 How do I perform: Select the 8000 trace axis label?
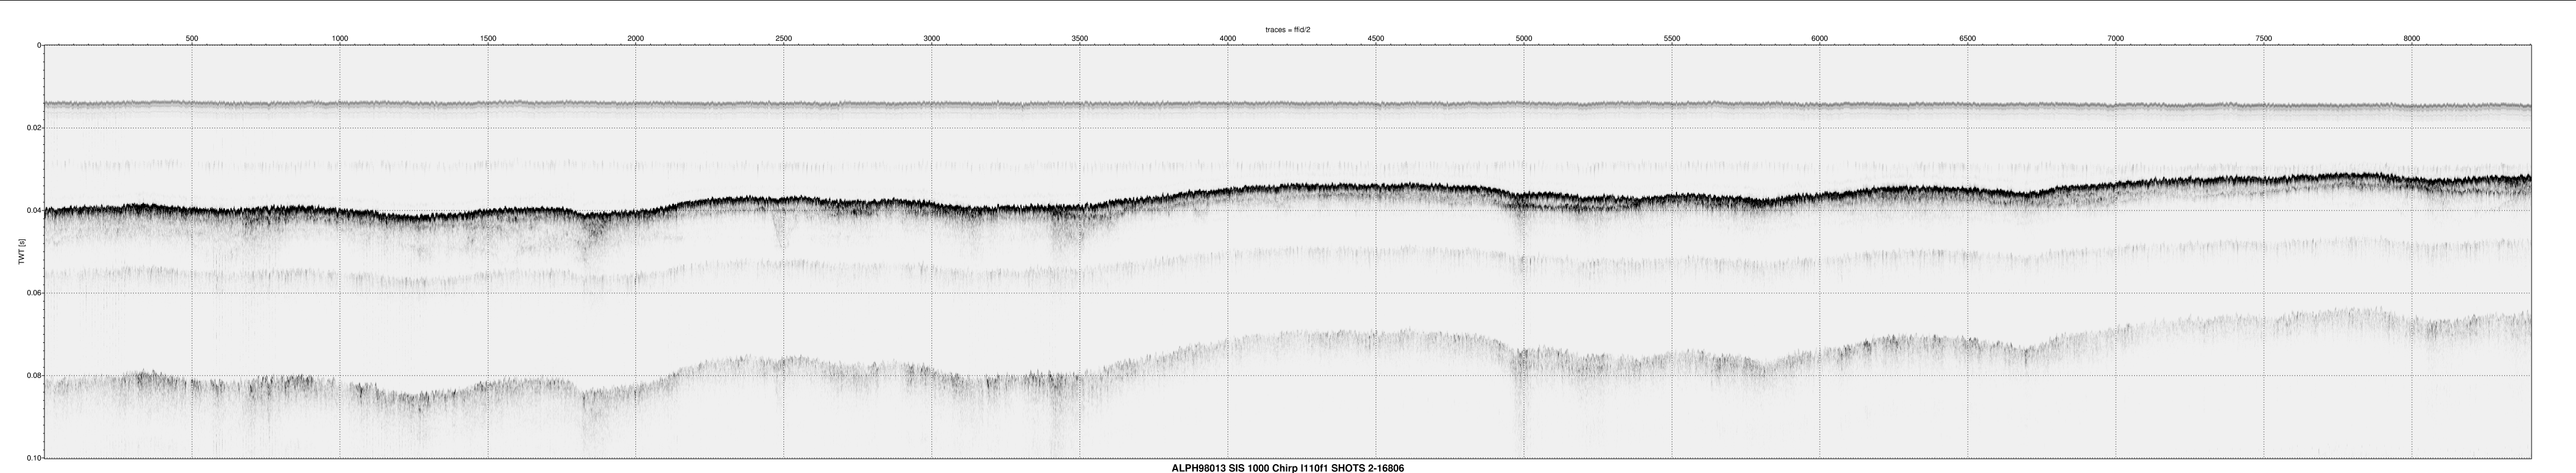(x=2412, y=38)
